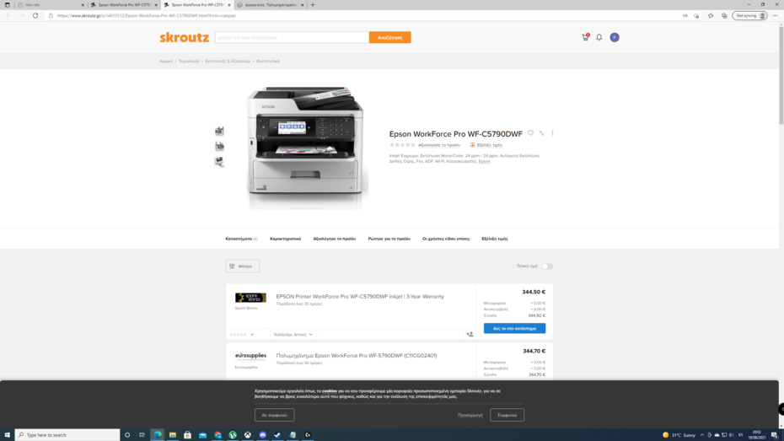Click the Εκτυπωτές & Αξεσουάρ breadcrumb link
This screenshot has width=784, height=441.
[228, 61]
